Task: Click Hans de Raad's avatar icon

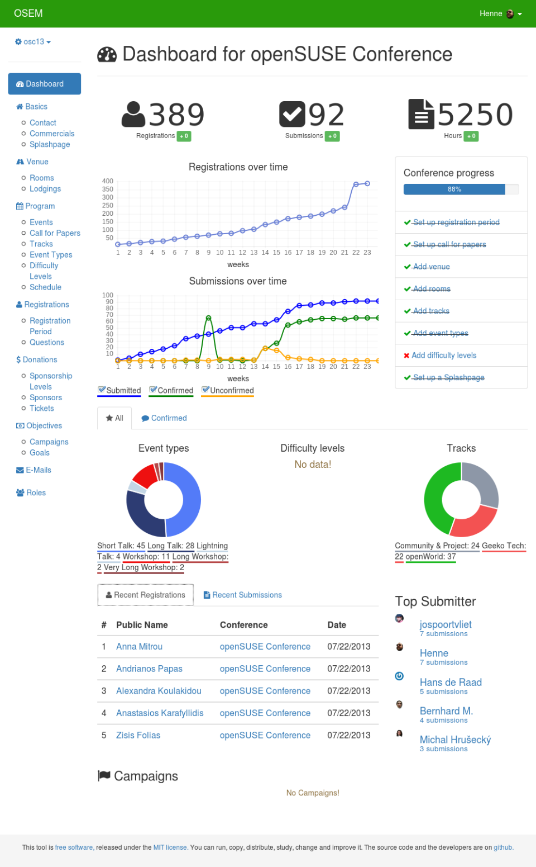Action: click(399, 676)
